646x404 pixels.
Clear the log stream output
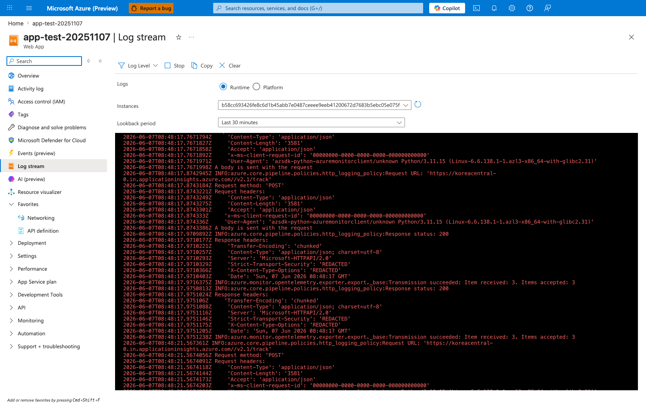click(230, 65)
